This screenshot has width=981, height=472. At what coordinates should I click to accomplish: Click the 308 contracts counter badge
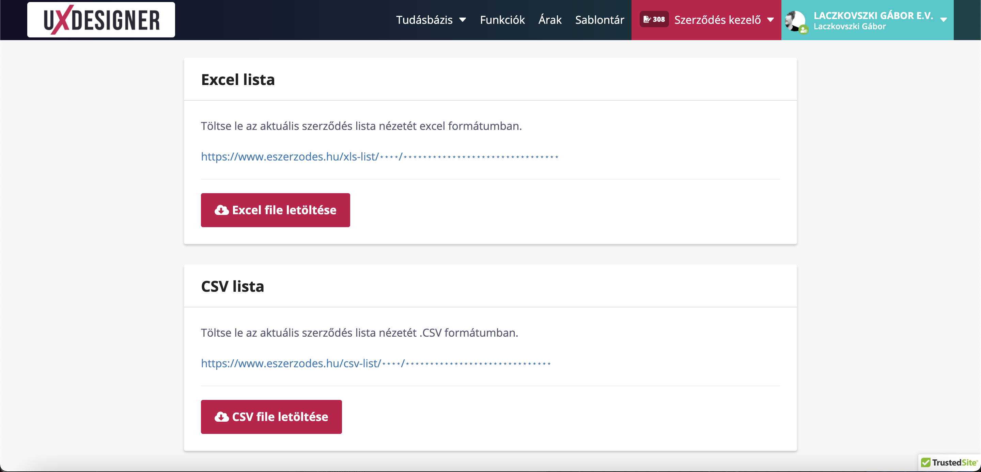click(x=654, y=19)
